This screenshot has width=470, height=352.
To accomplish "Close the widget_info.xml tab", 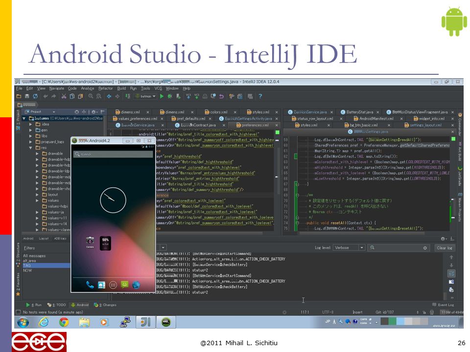I will tap(452, 119).
